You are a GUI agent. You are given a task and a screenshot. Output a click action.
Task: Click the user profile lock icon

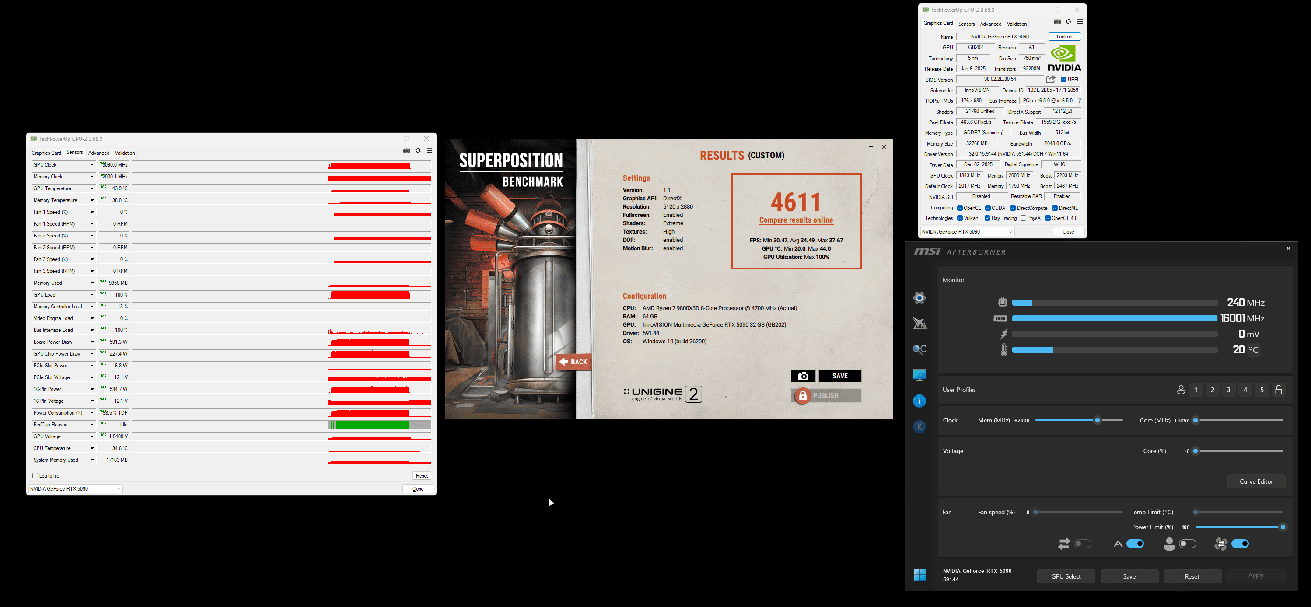pyautogui.click(x=1279, y=390)
